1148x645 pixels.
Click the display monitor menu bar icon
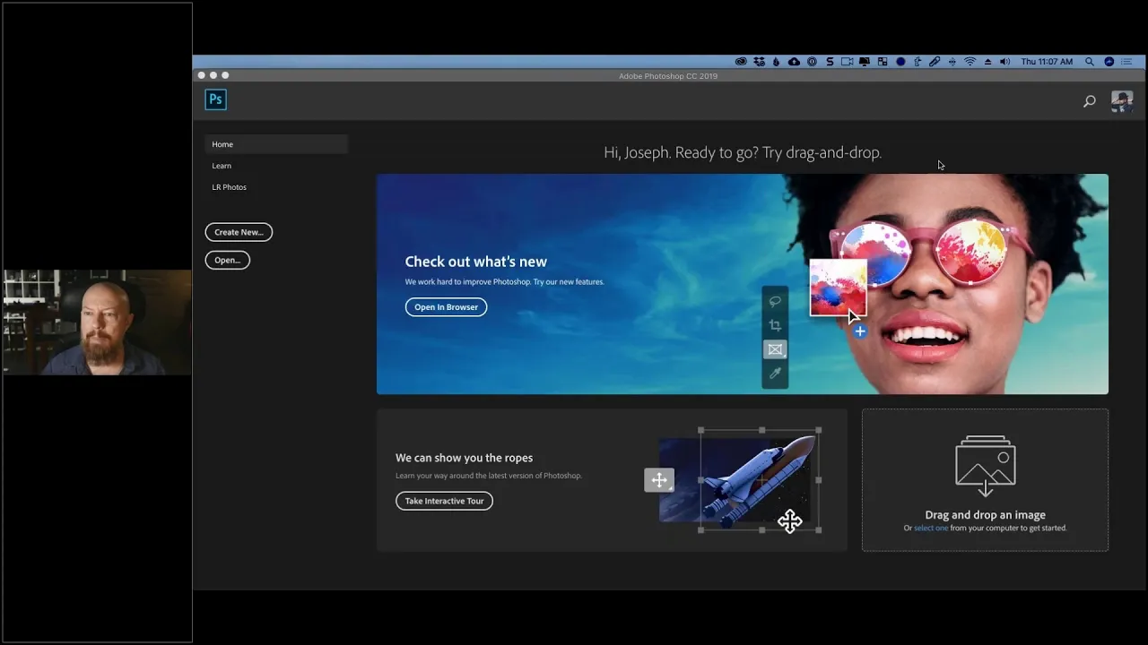tap(865, 62)
